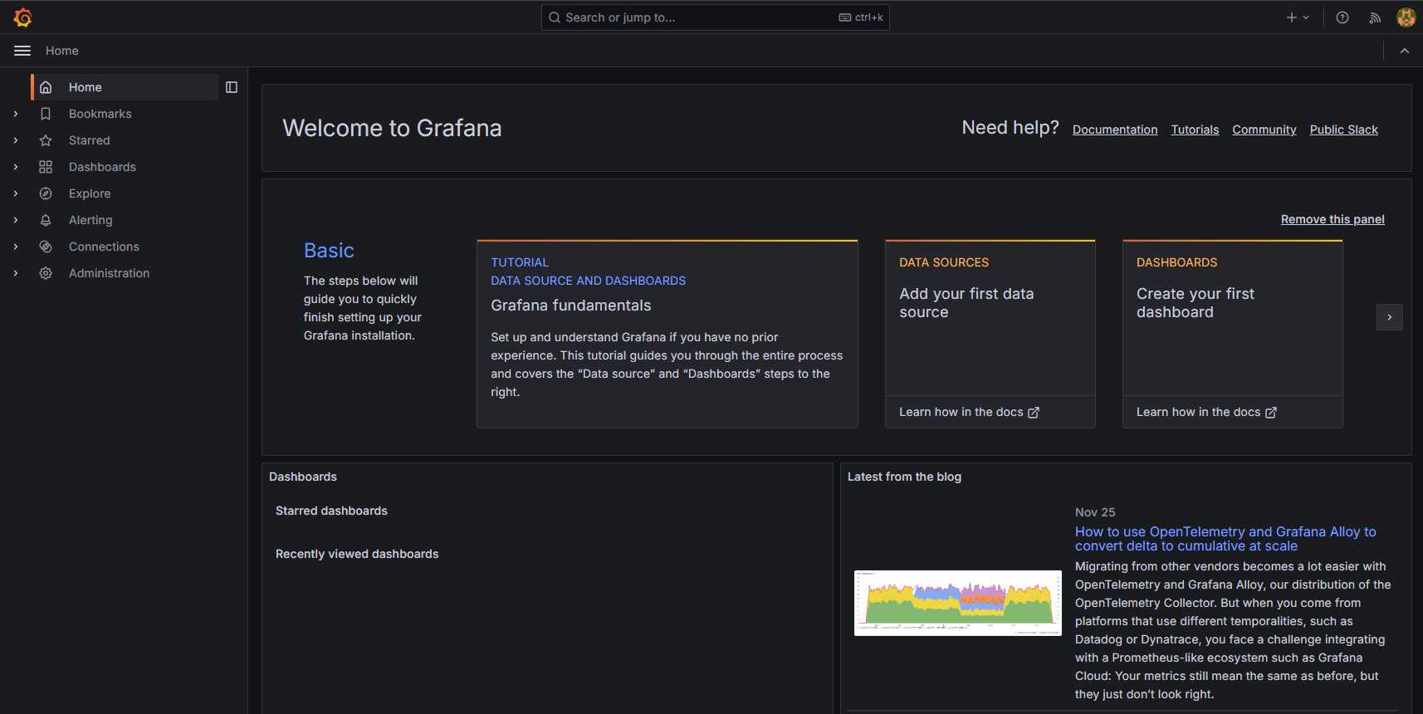Expand the Dashboards nav section
This screenshot has width=1423, height=714.
16,167
